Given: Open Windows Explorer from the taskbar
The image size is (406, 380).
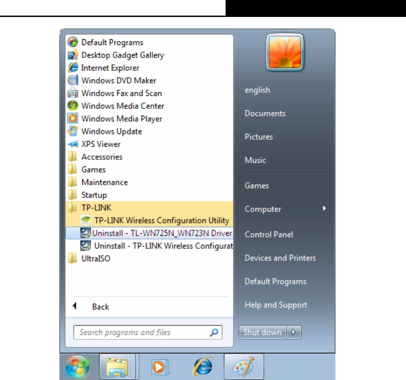Looking at the screenshot, I should 117,367.
